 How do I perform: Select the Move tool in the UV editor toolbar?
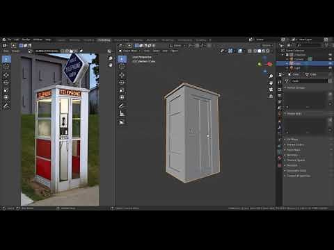6,75
